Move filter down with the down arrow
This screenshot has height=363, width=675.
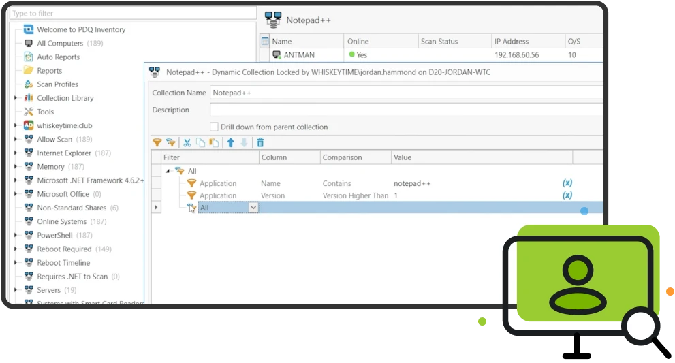click(x=244, y=142)
